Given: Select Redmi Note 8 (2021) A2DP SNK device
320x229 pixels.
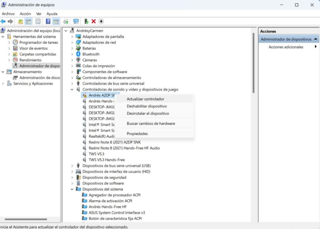Looking at the screenshot, I should pyautogui.click(x=115, y=142).
